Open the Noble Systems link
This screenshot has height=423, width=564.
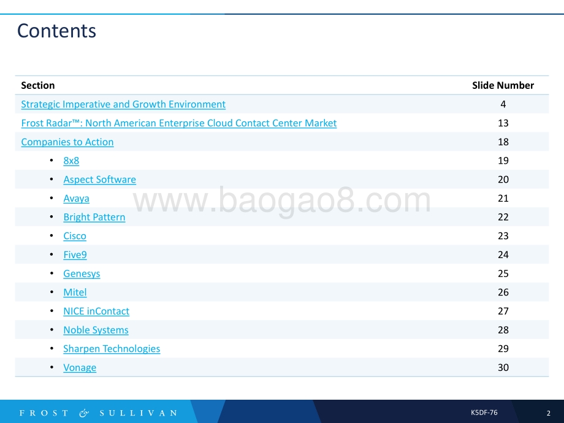[96, 330]
